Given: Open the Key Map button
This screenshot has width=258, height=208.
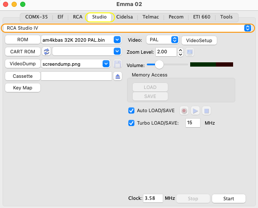Looking at the screenshot, I should tap(23, 88).
